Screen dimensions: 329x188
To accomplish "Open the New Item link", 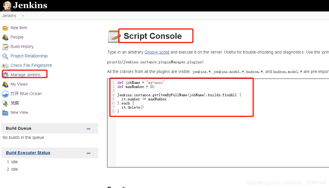I will pos(19,28).
